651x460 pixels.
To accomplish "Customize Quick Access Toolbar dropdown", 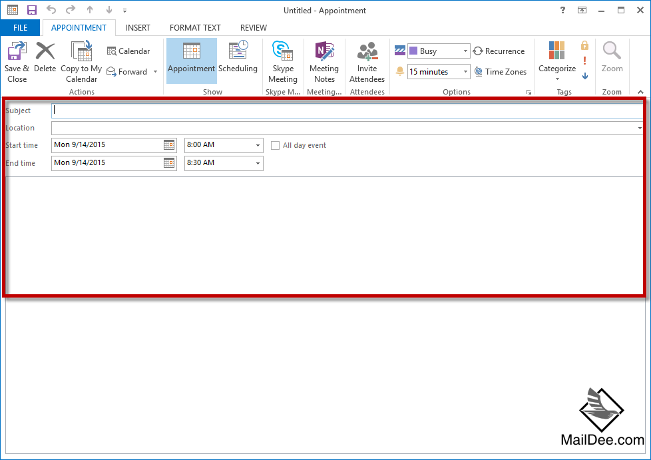I will [x=124, y=11].
